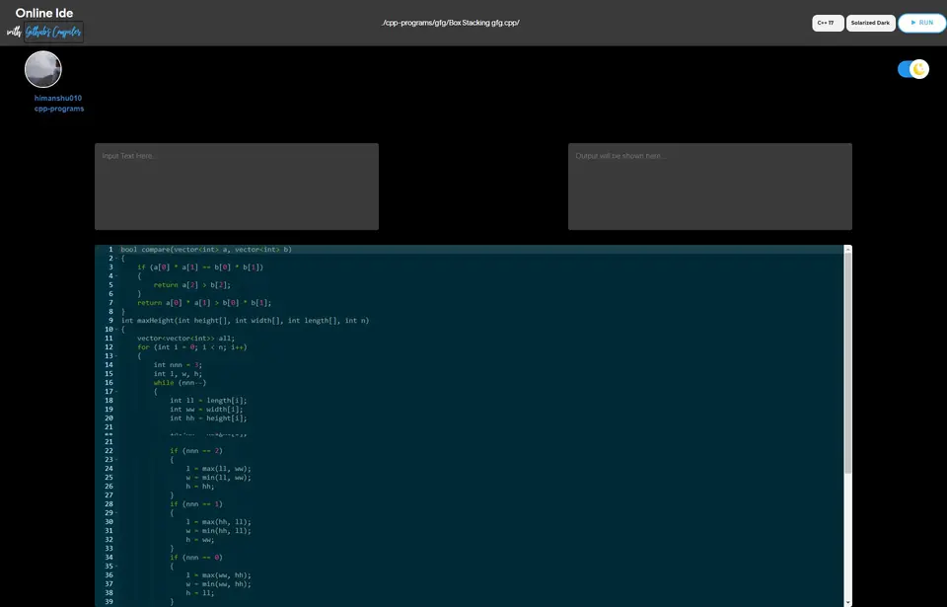Click line 1 'bool compare' code text
This screenshot has width=947, height=607.
coord(206,249)
